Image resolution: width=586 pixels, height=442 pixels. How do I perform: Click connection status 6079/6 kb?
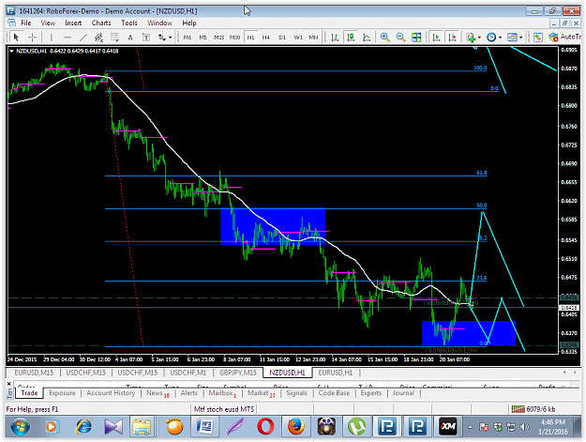coord(533,409)
